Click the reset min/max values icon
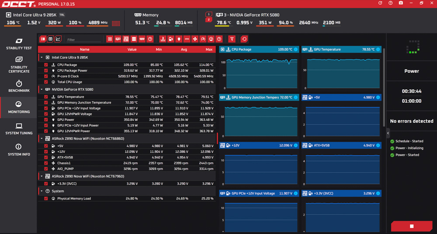437x234 pixels. [244, 39]
